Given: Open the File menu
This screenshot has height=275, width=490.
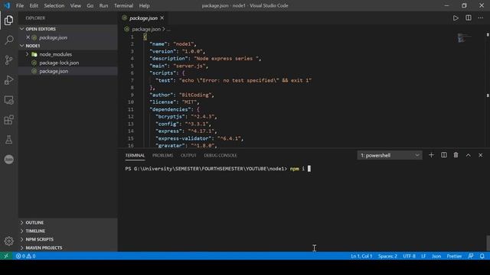Looking at the screenshot, I should coord(20,5).
